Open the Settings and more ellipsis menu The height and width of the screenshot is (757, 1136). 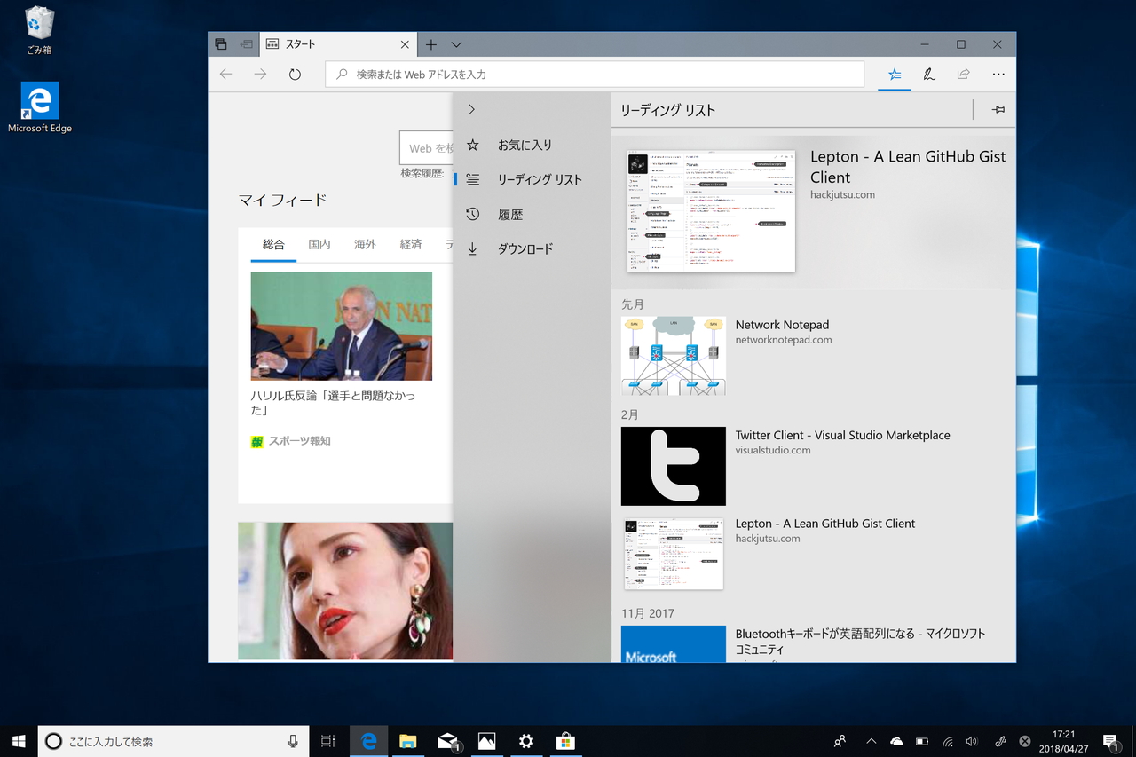point(998,75)
